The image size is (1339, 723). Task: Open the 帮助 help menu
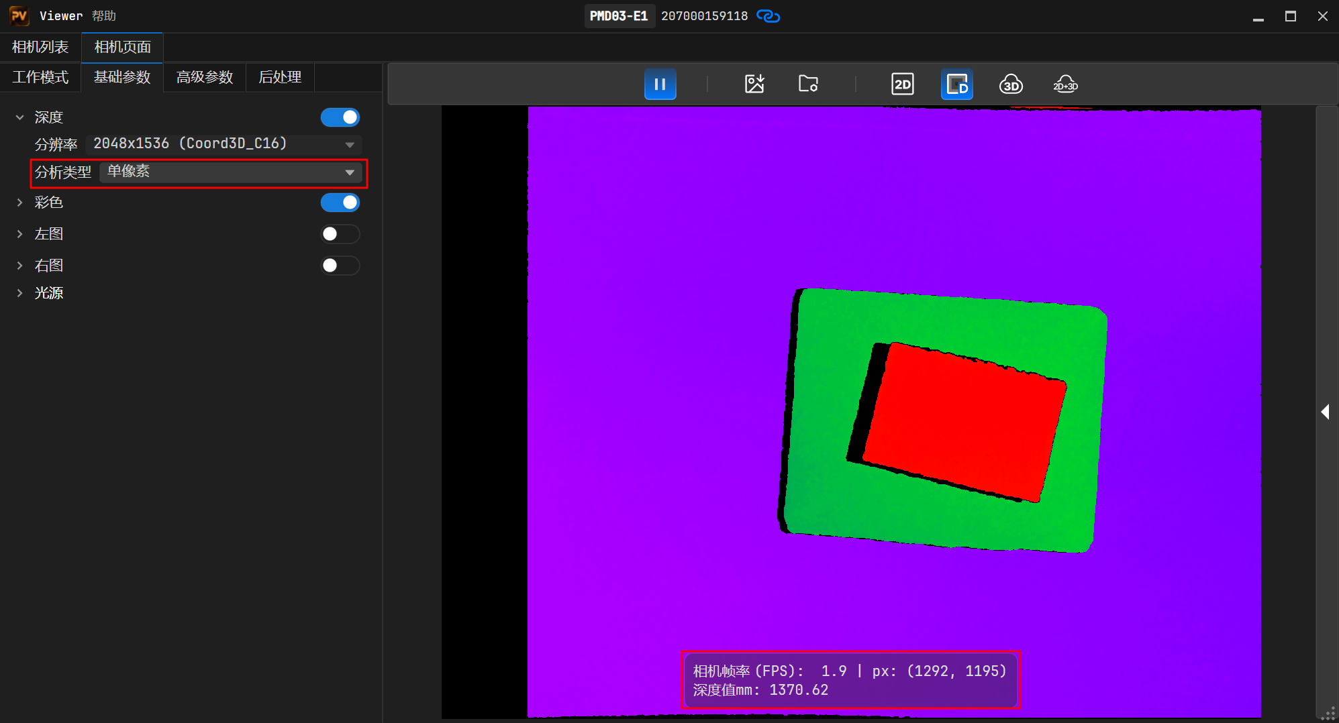pyautogui.click(x=104, y=15)
